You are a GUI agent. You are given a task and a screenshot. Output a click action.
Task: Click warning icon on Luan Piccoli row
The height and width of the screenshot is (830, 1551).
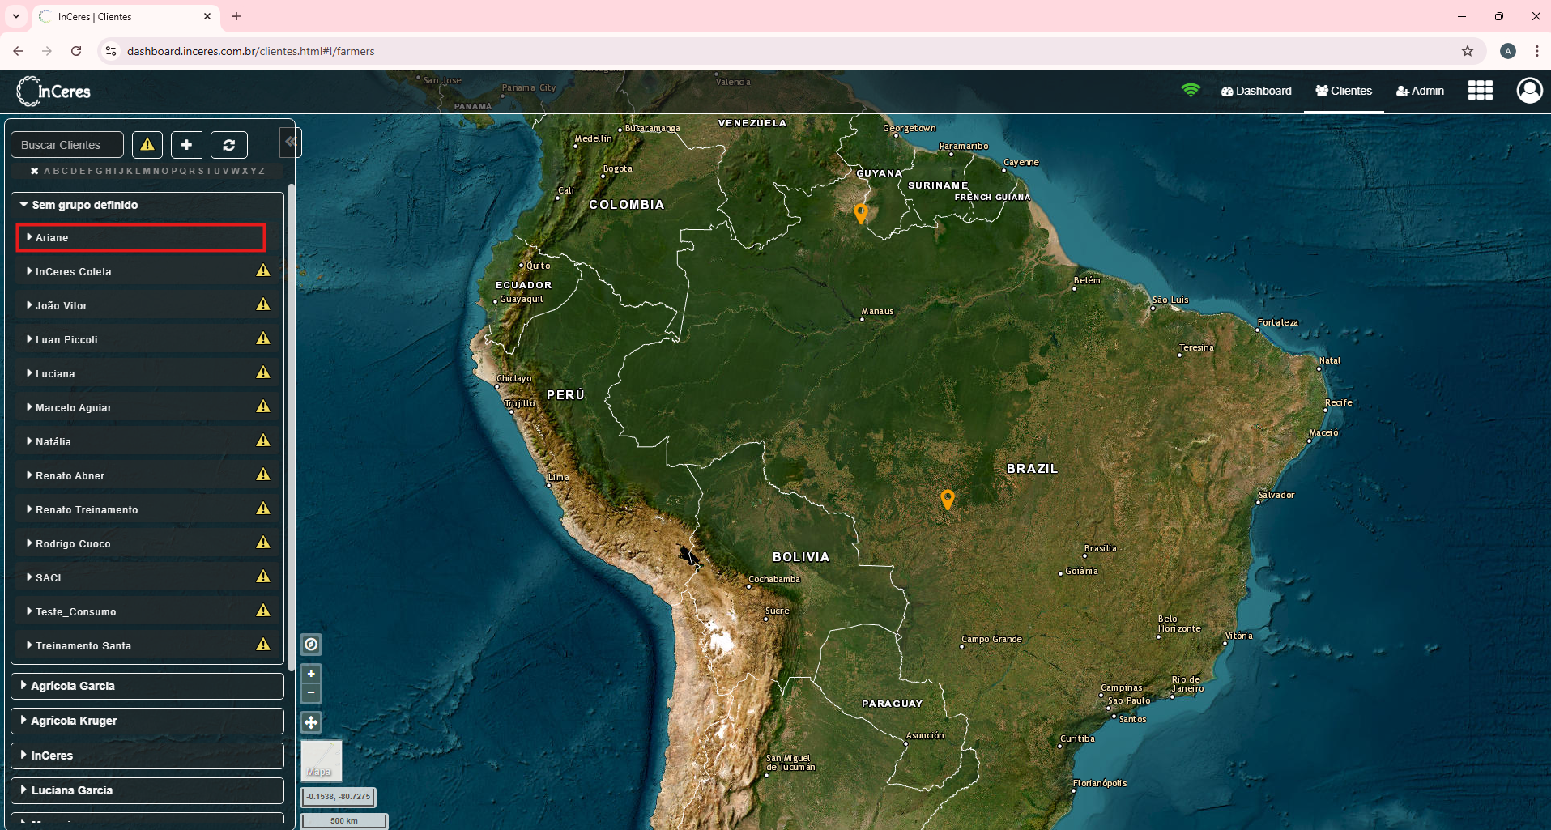point(263,338)
